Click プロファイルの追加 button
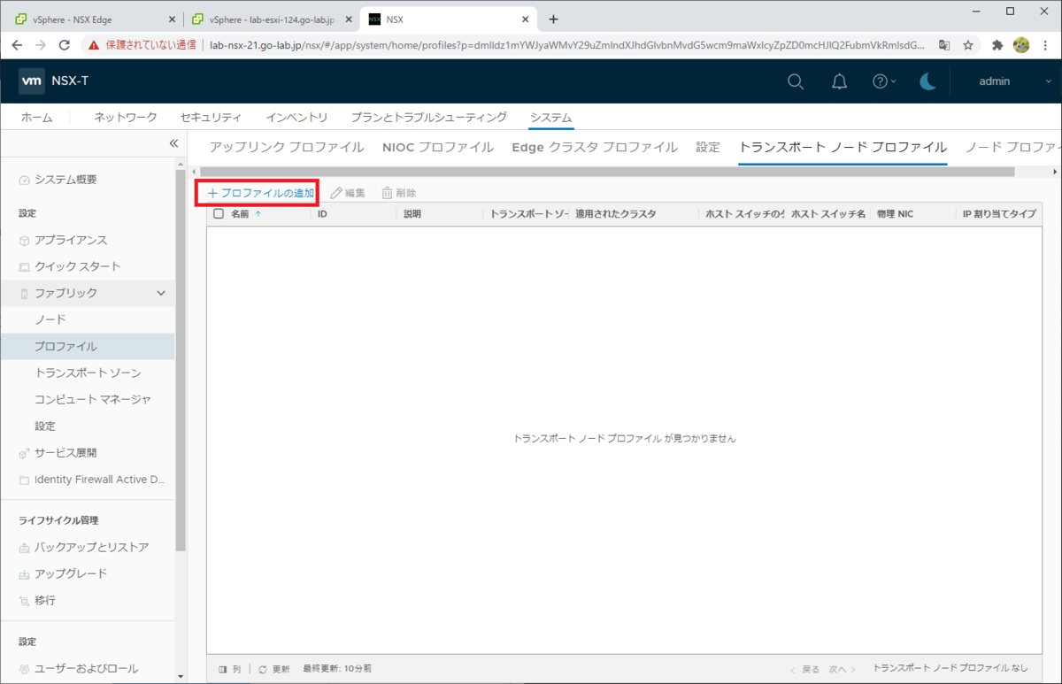This screenshot has width=1062, height=684. [260, 193]
